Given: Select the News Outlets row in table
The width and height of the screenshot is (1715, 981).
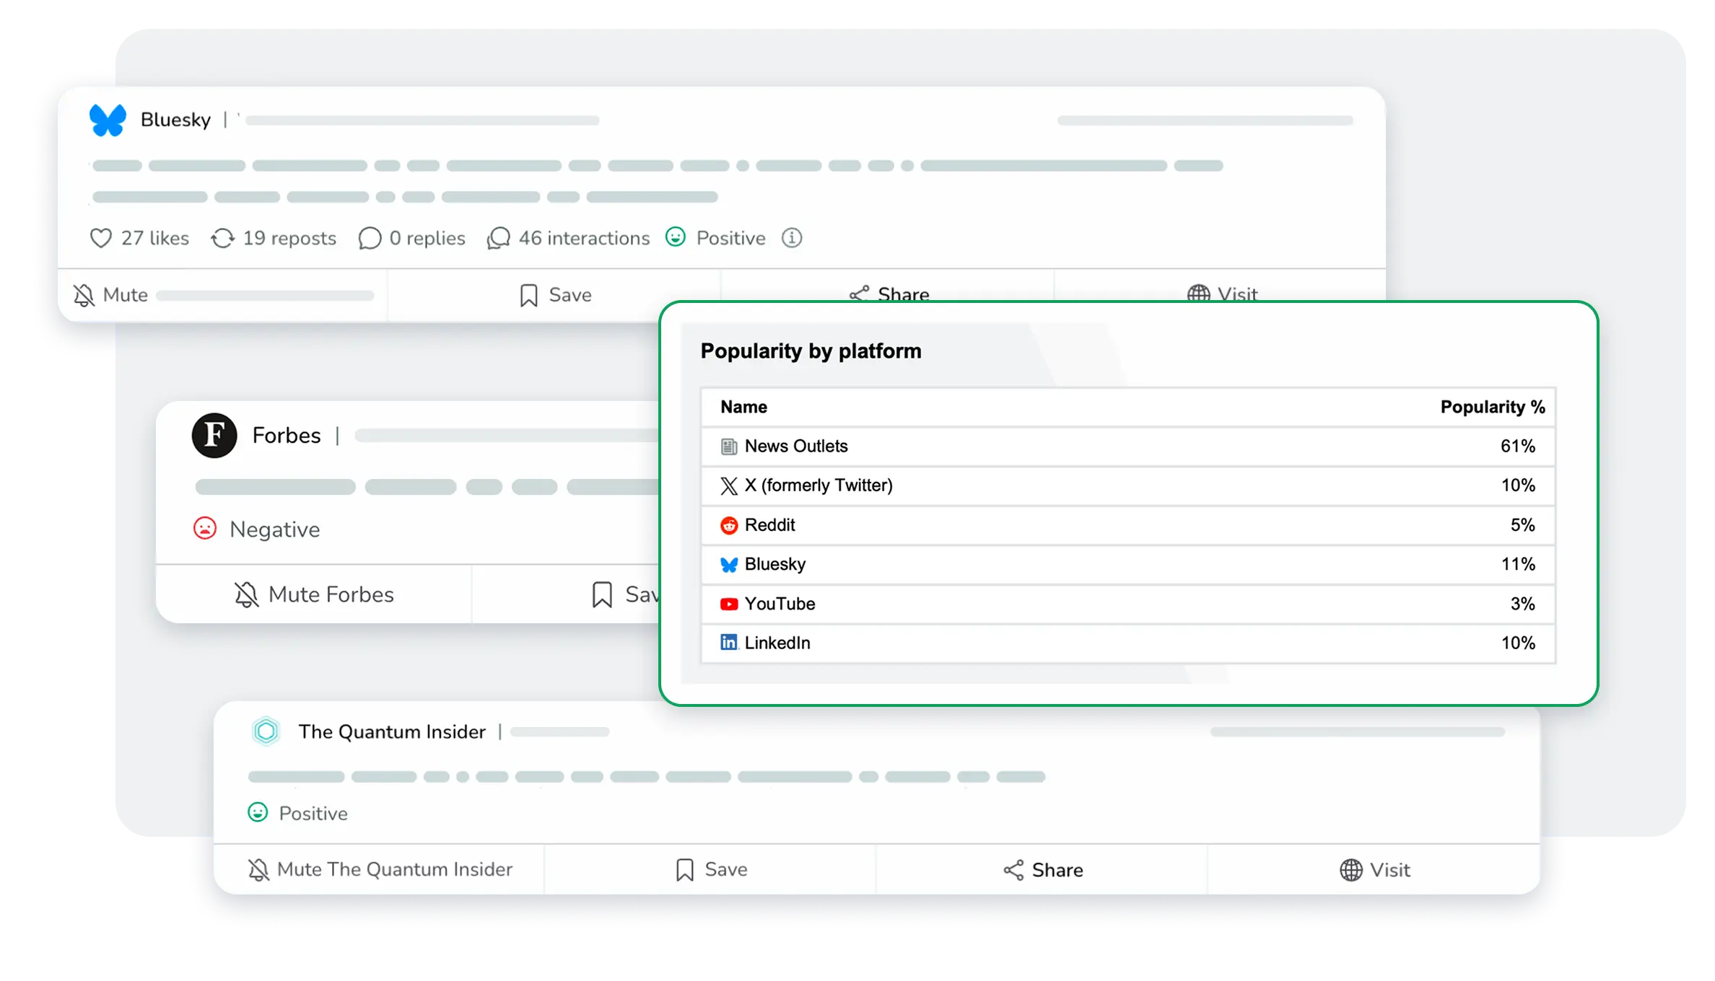Looking at the screenshot, I should 795,446.
